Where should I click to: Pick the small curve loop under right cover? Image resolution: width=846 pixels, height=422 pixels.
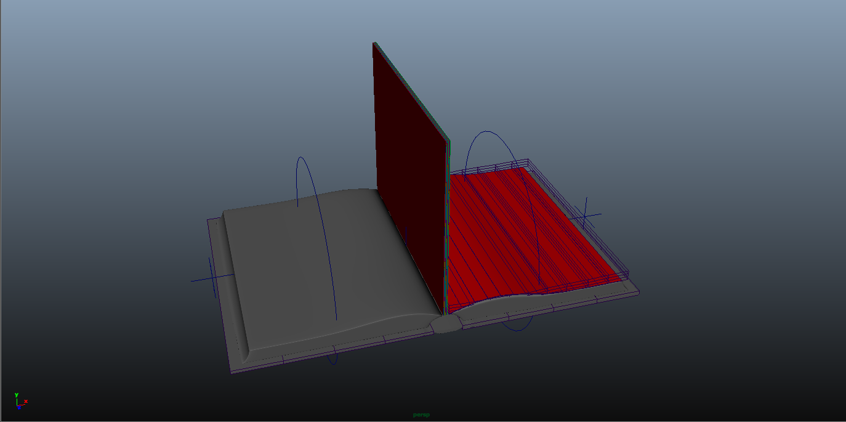516,327
